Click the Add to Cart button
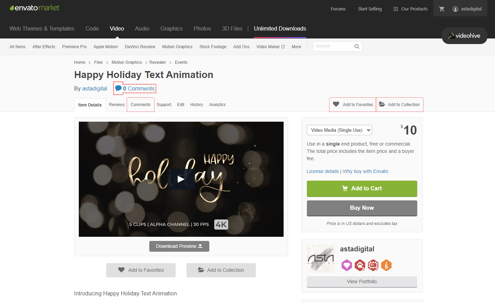495x303 pixels. [362, 189]
